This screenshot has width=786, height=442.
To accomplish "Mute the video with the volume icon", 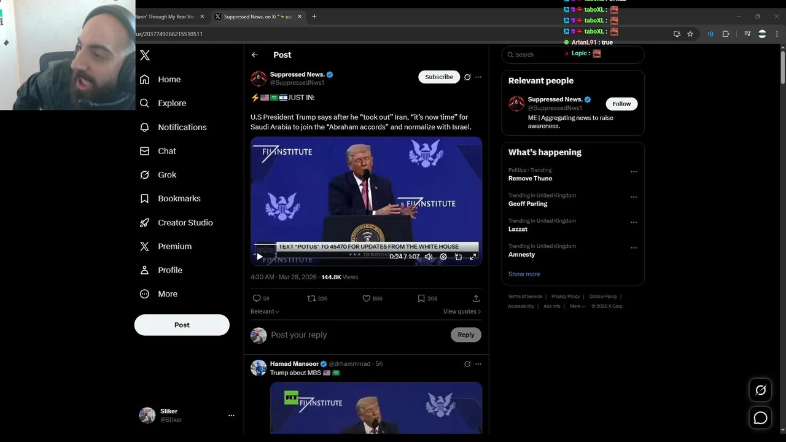I will click(x=429, y=257).
